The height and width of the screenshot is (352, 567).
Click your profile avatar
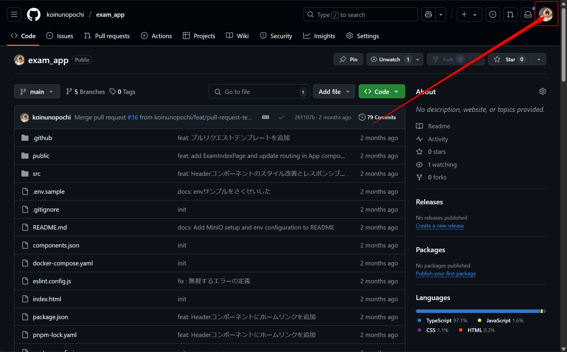pyautogui.click(x=546, y=14)
